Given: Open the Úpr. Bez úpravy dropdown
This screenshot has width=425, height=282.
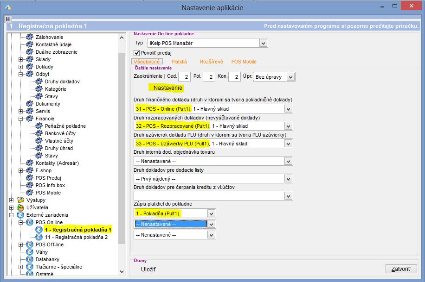Looking at the screenshot, I should [x=290, y=77].
